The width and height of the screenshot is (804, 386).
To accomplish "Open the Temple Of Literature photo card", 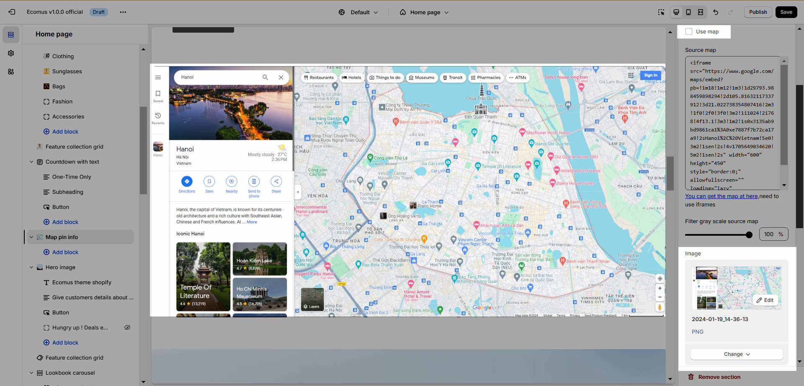I will tap(203, 277).
